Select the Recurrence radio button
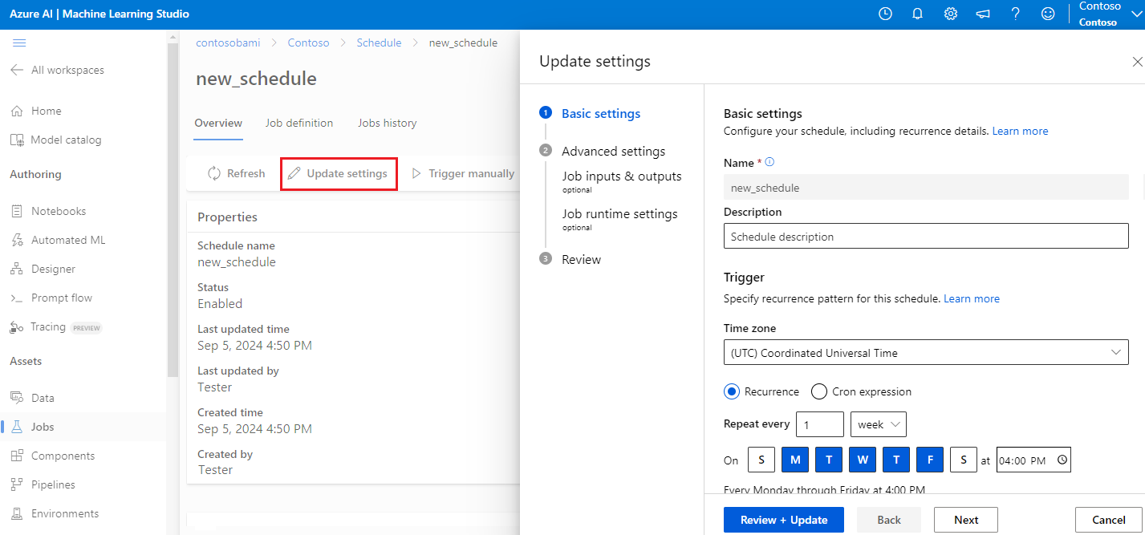 pyautogui.click(x=732, y=391)
